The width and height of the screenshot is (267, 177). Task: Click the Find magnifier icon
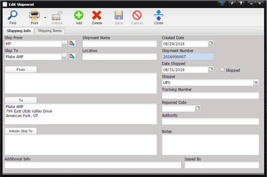tap(13, 15)
